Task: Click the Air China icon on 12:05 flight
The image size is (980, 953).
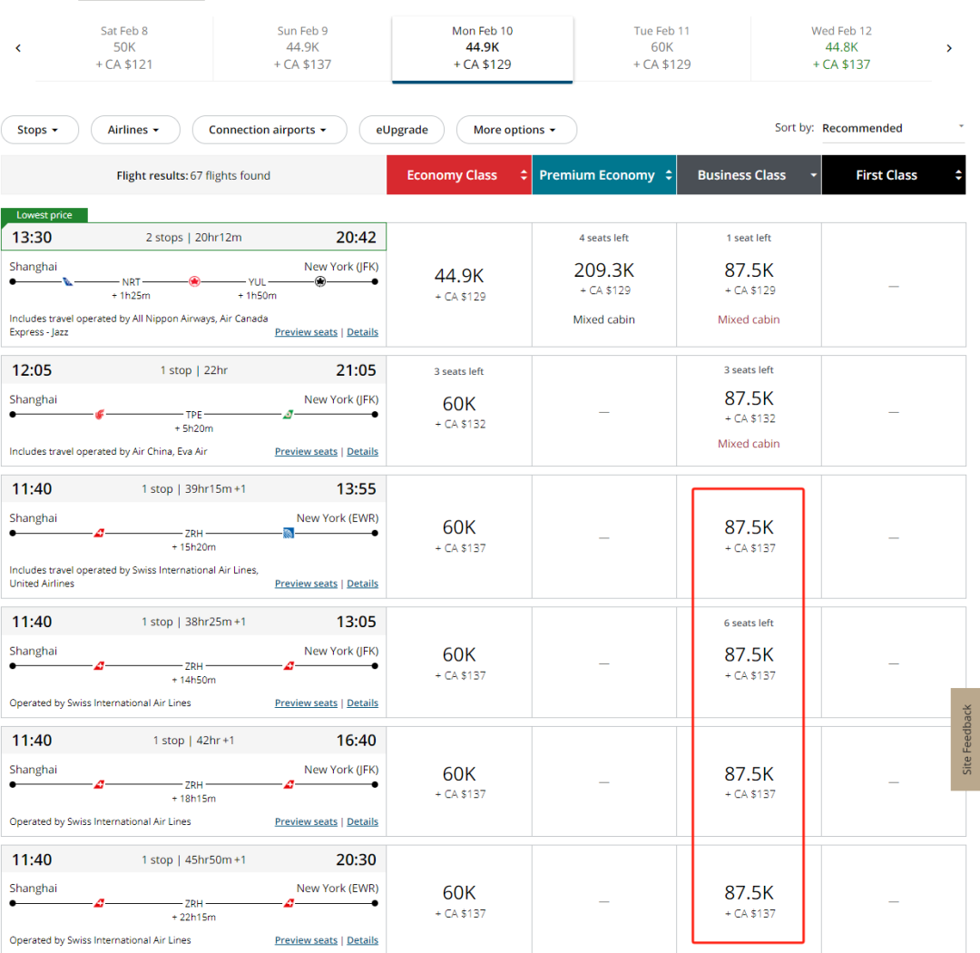Action: [x=100, y=415]
